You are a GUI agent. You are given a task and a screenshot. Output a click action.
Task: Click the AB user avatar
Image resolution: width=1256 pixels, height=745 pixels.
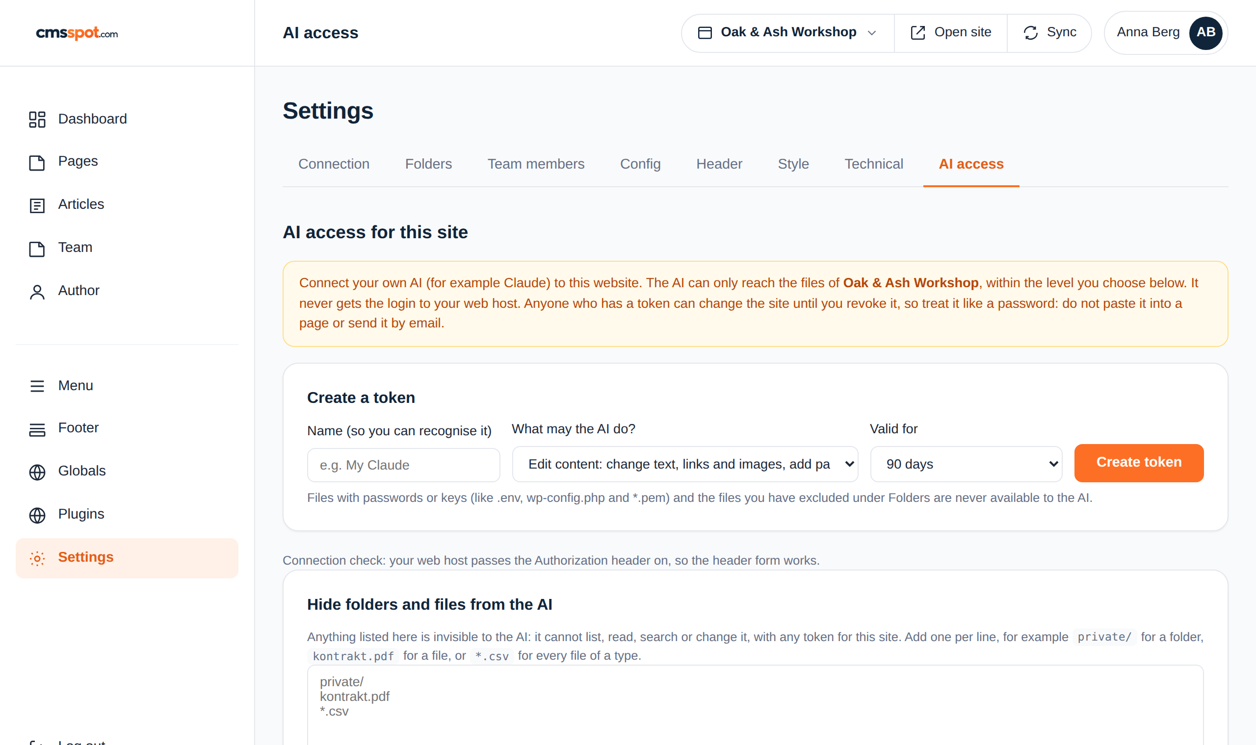[x=1205, y=33]
